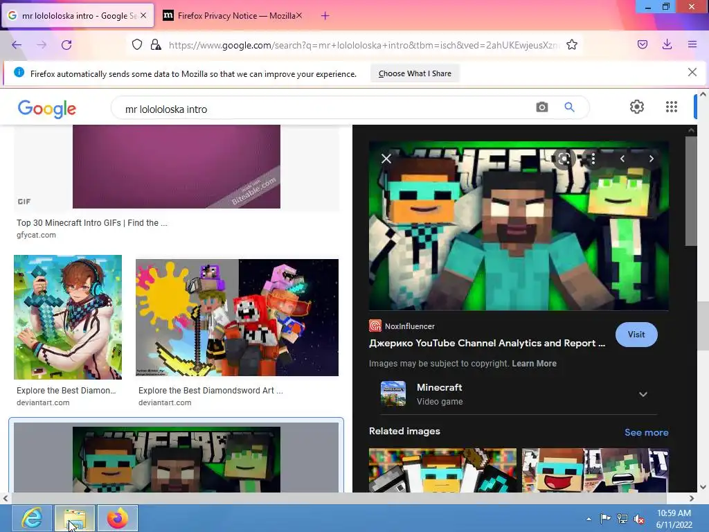This screenshot has width=709, height=532.
Task: Open the selected Minecraft trio result thumbnail
Action: (177, 459)
